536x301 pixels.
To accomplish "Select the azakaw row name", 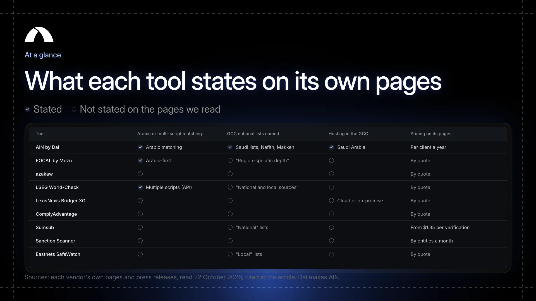I will point(44,174).
